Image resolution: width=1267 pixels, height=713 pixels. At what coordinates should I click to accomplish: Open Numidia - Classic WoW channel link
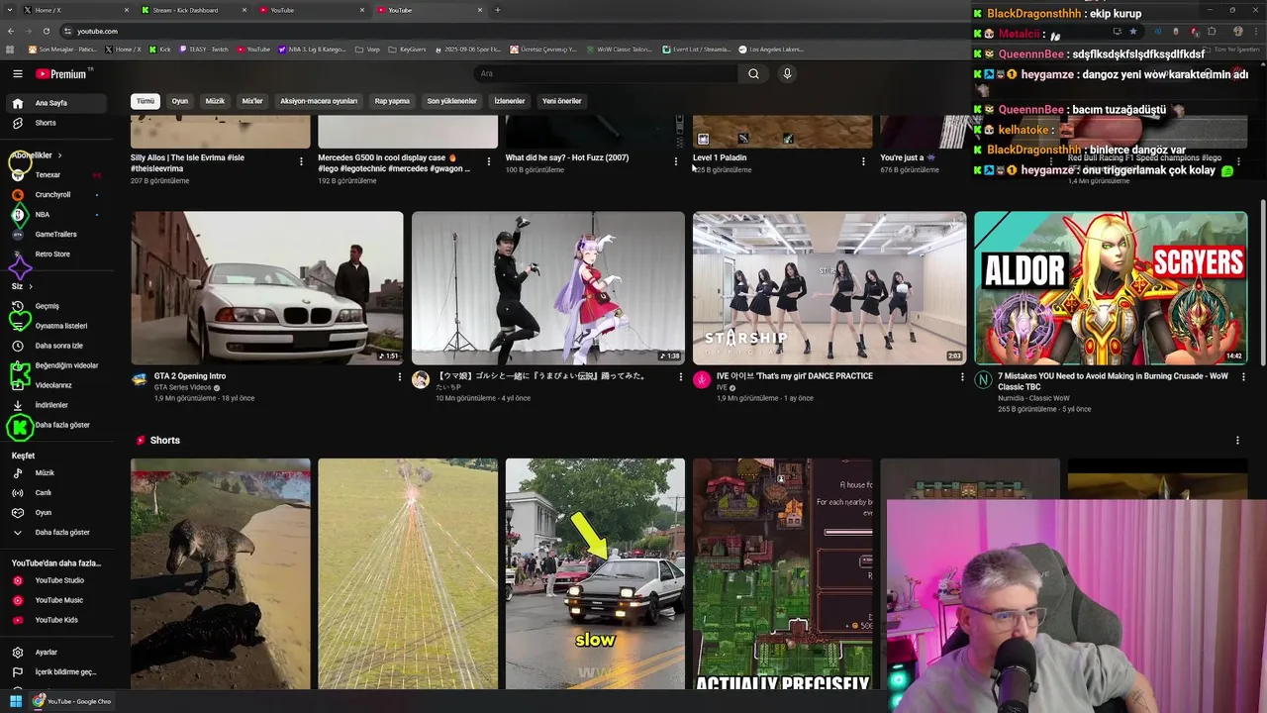(x=1033, y=398)
